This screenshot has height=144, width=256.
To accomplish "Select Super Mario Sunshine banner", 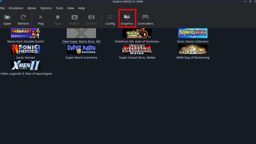I will click(x=81, y=49).
